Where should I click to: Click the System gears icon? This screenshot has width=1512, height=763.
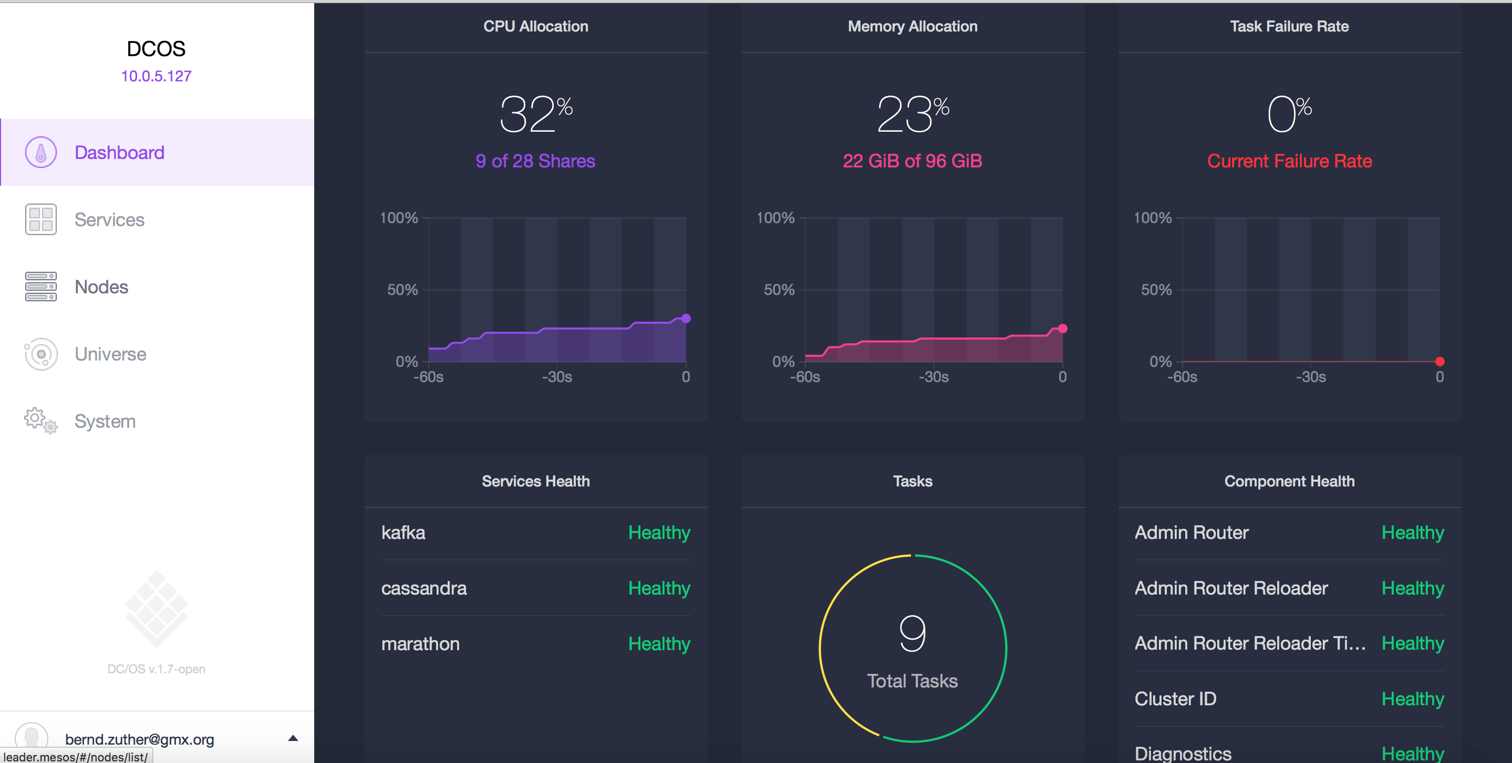pos(40,421)
